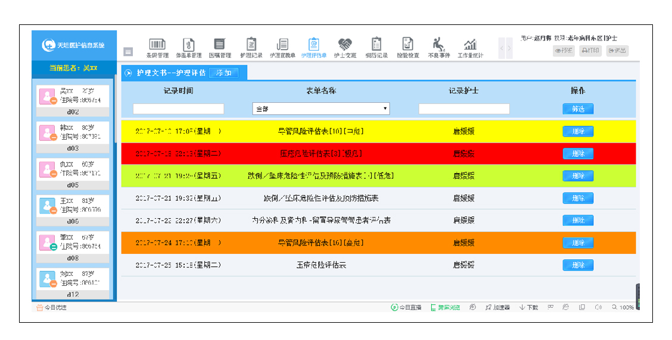Click the 筛选 filter button
672x340 pixels.
click(578, 109)
